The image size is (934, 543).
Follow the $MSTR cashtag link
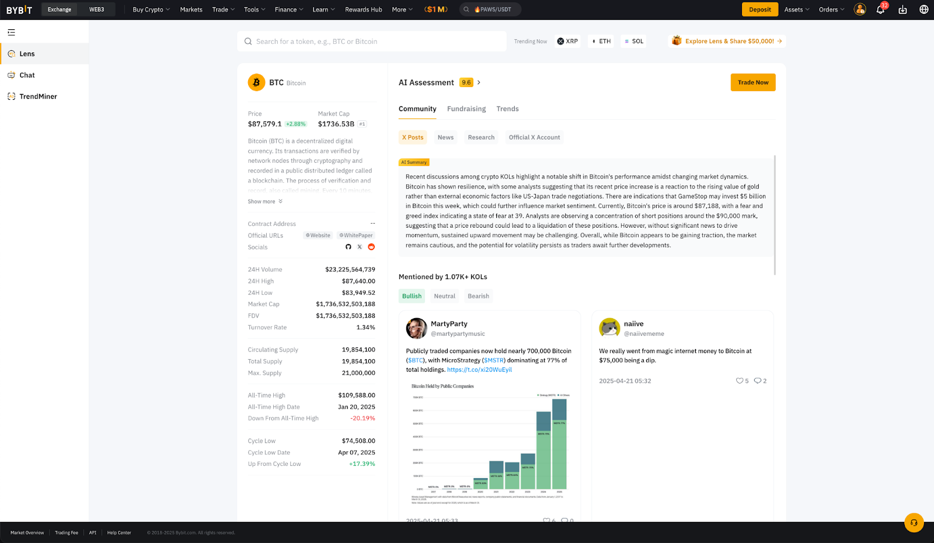click(494, 360)
